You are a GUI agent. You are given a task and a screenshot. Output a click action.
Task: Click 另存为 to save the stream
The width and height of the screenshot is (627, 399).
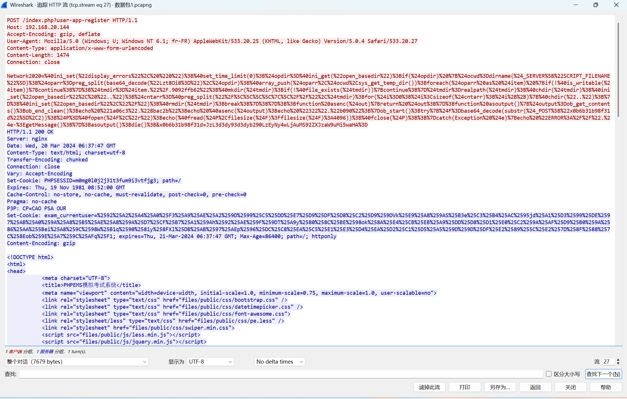(x=500, y=387)
